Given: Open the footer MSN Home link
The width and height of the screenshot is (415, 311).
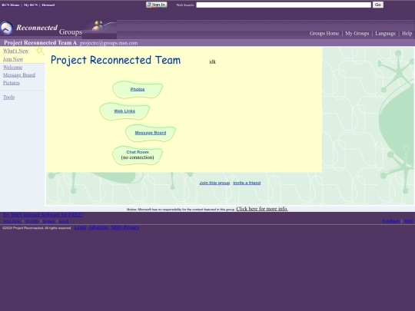Looking at the screenshot, I should click(x=12, y=221).
